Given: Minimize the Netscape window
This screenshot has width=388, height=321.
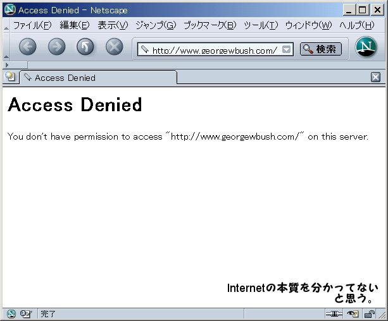Looking at the screenshot, I should click(349, 10).
